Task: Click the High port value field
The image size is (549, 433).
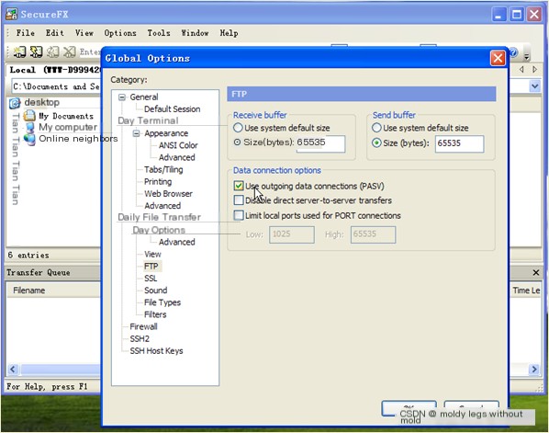Action: pyautogui.click(x=374, y=234)
